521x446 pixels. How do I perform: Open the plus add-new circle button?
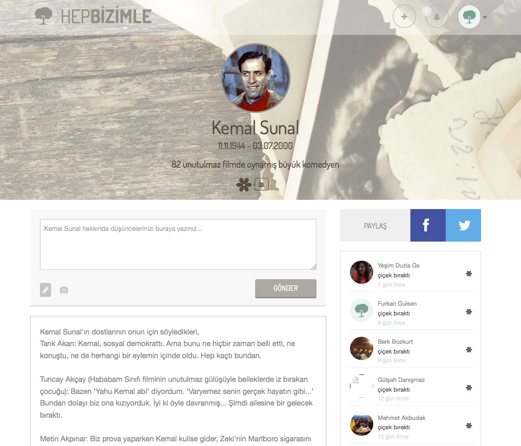(x=404, y=16)
